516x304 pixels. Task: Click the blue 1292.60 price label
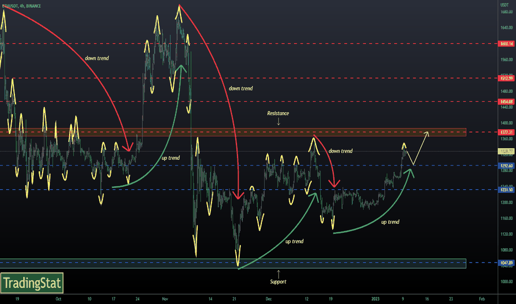pyautogui.click(x=507, y=166)
